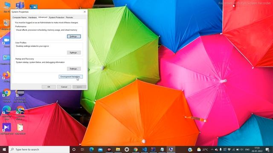This screenshot has width=273, height=153.
Task: Open the Environment Variables dialog
Action: [x=70, y=76]
